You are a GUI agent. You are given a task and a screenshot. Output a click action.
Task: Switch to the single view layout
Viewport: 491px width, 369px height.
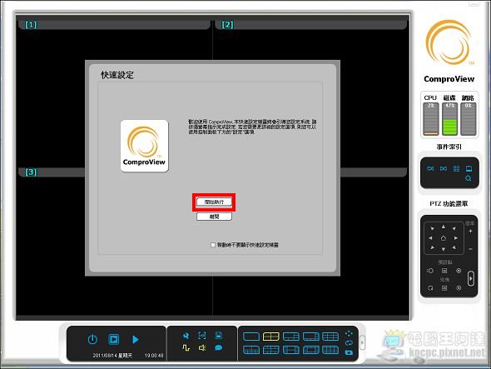(251, 337)
